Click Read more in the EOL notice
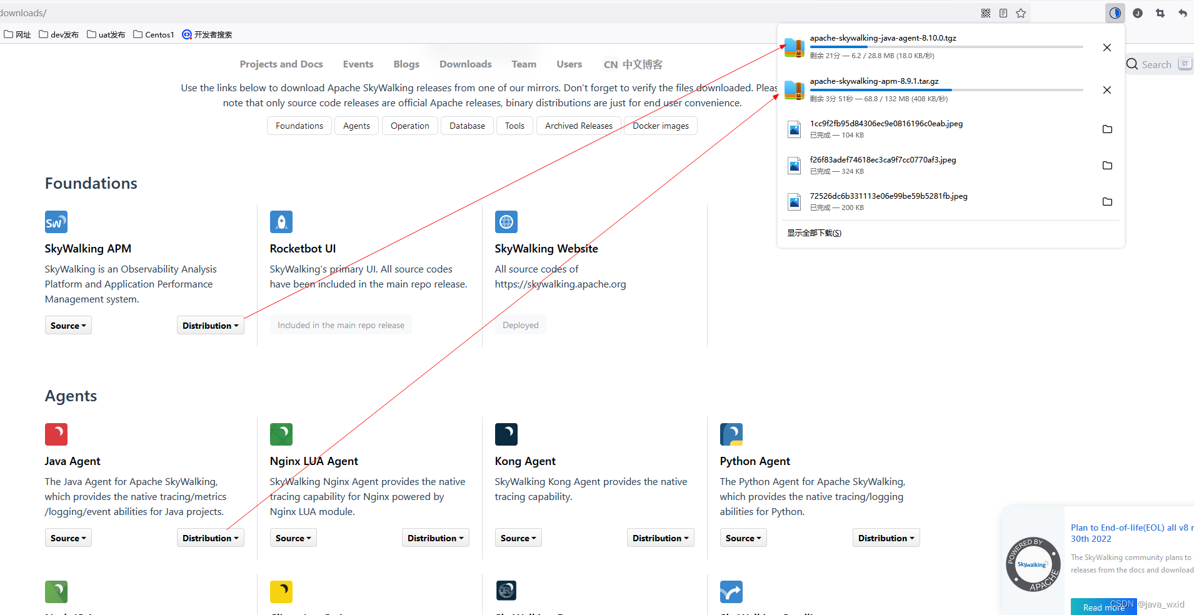Screen dimensions: 1194x615 tap(1103, 607)
